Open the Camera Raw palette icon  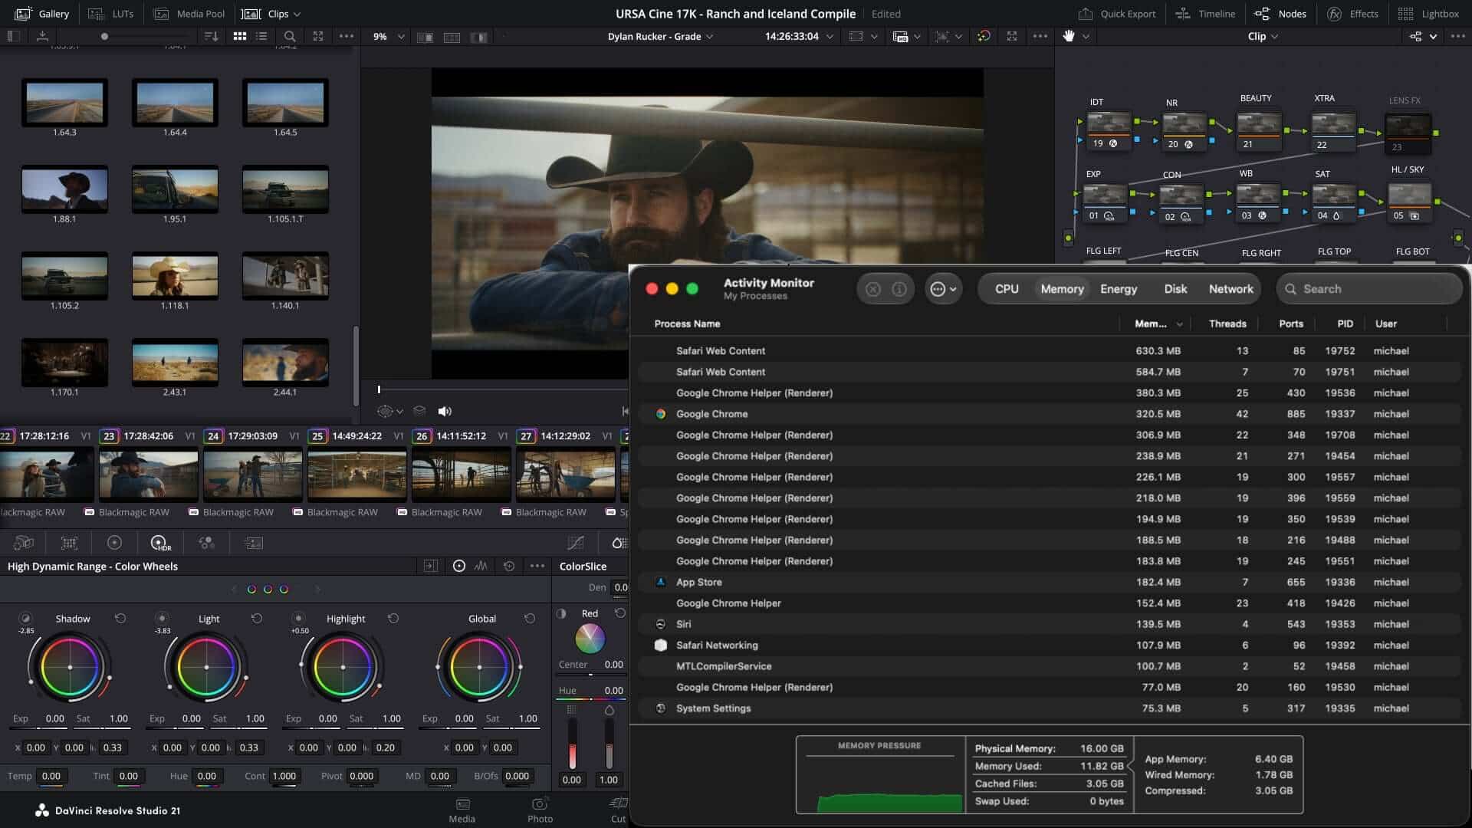[x=24, y=543]
